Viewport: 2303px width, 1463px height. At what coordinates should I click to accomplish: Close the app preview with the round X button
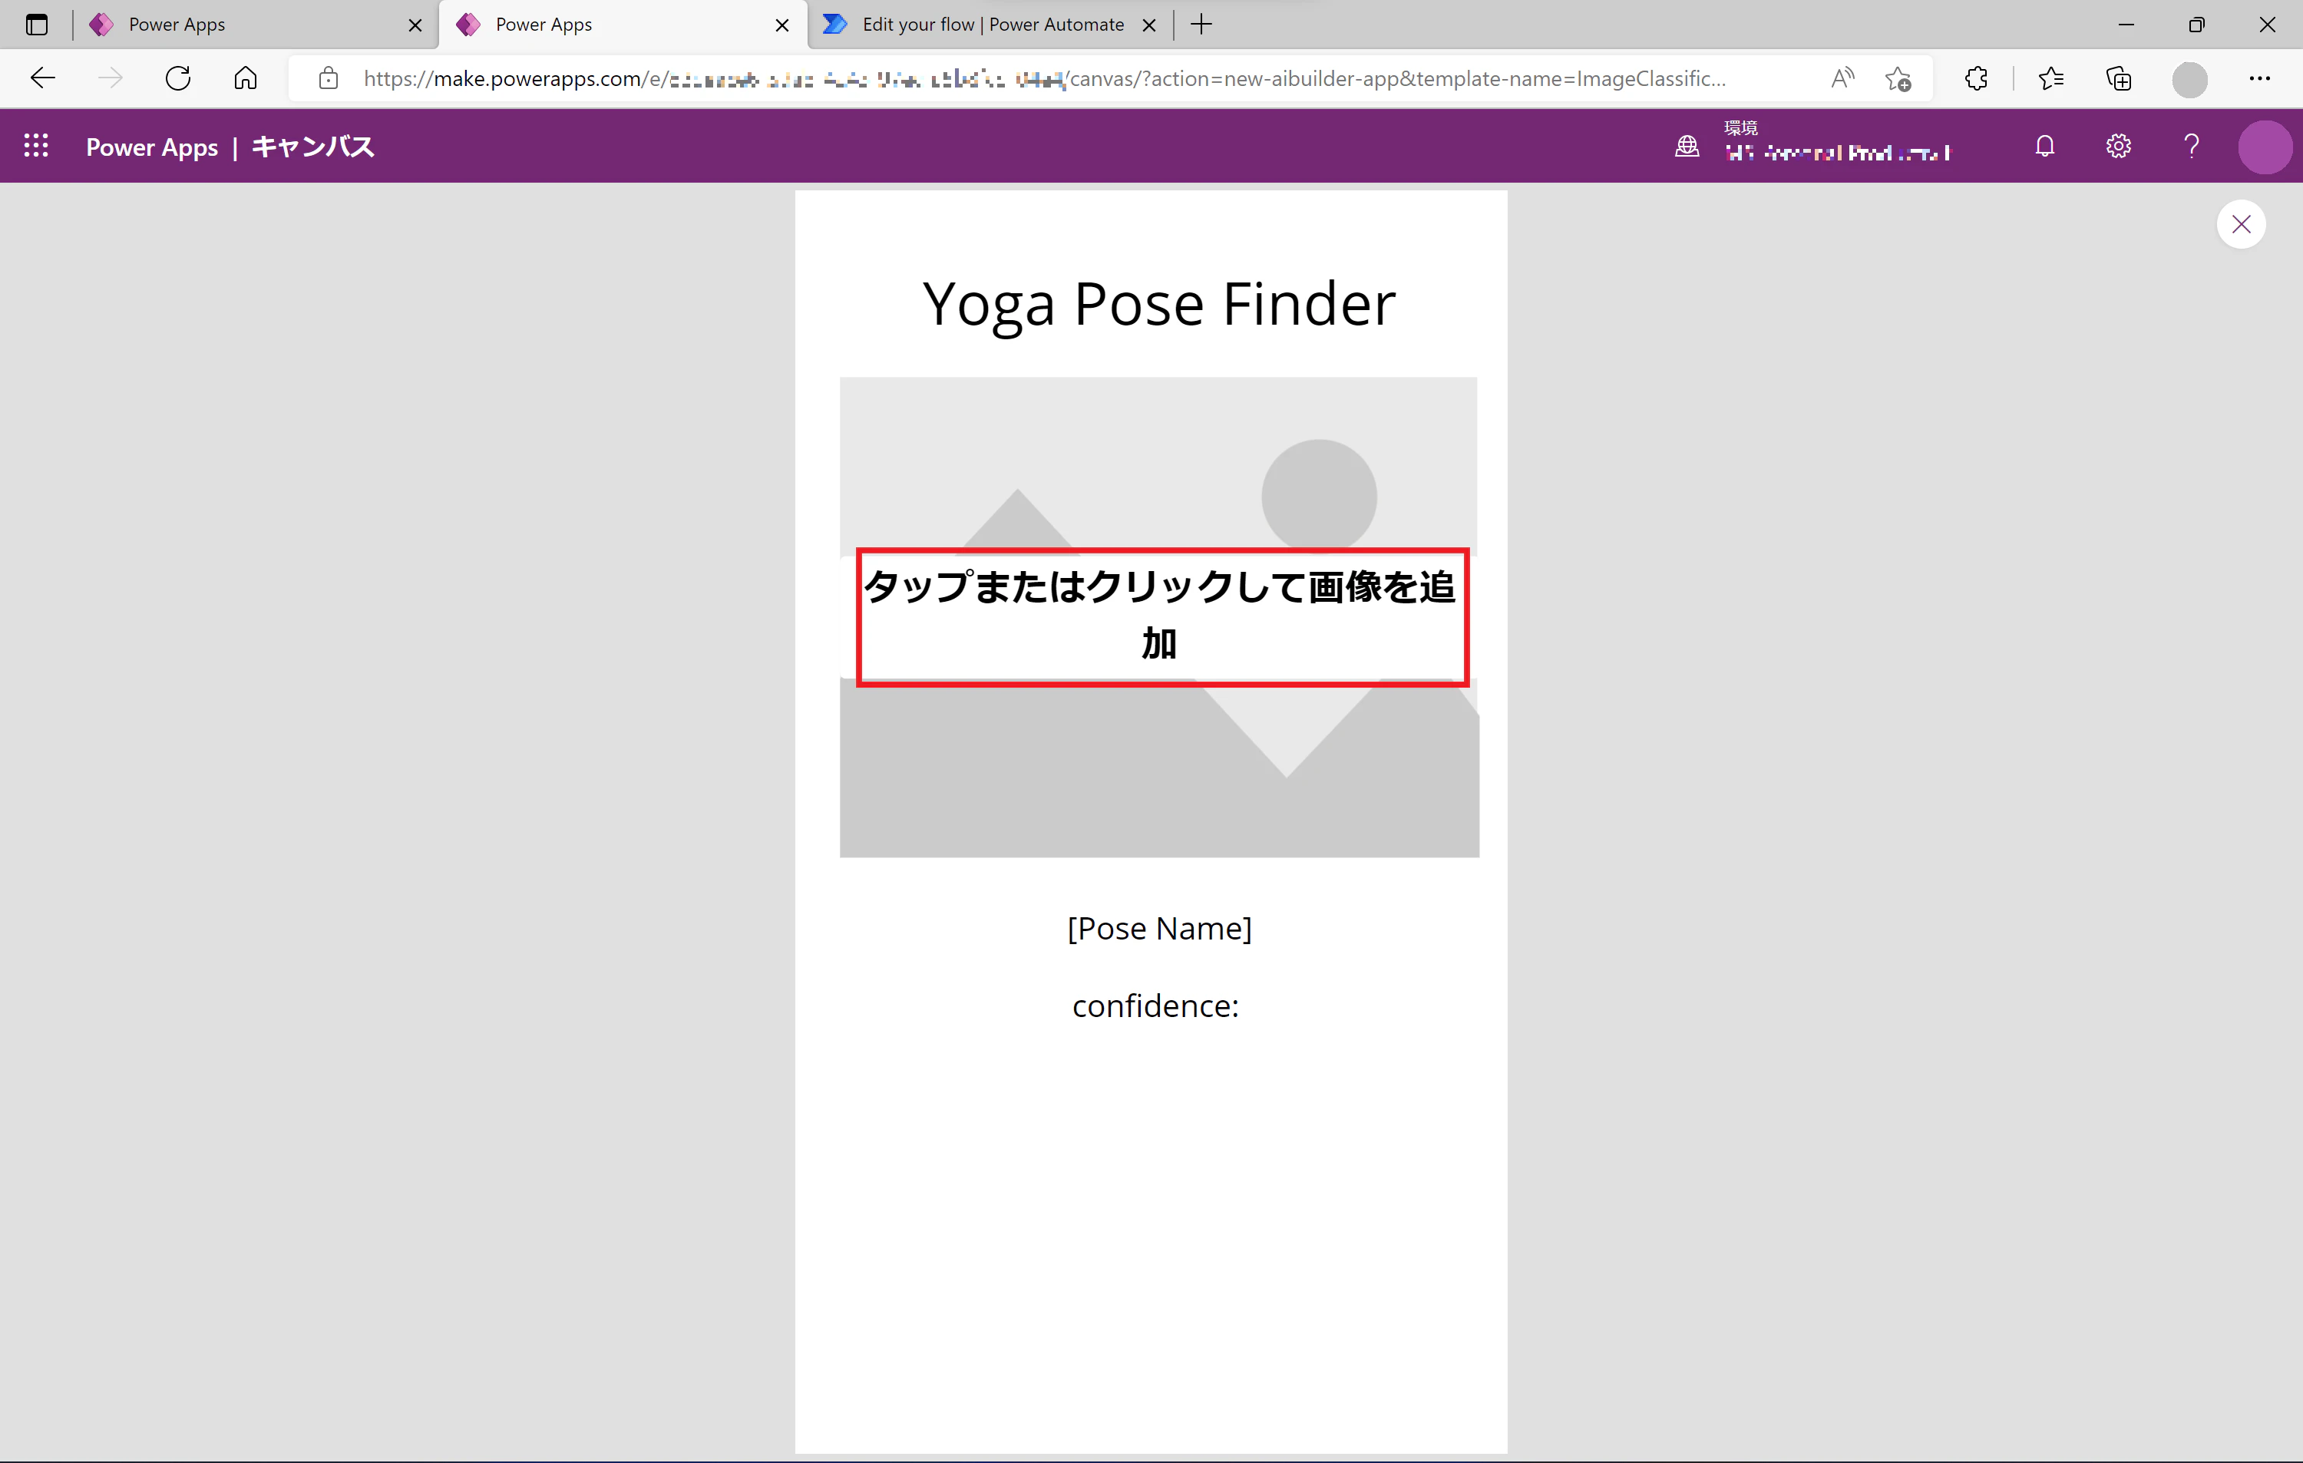pyautogui.click(x=2241, y=224)
